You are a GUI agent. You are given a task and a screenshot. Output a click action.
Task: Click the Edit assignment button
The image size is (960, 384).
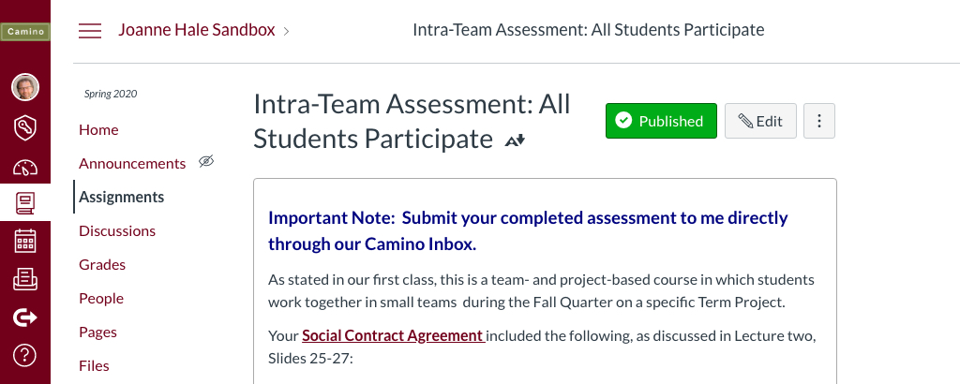760,121
